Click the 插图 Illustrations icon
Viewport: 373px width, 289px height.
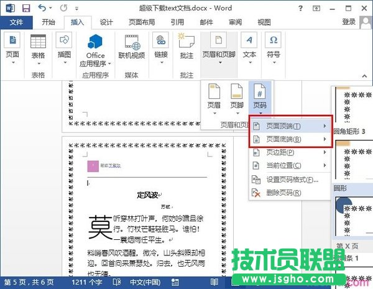coord(64,40)
